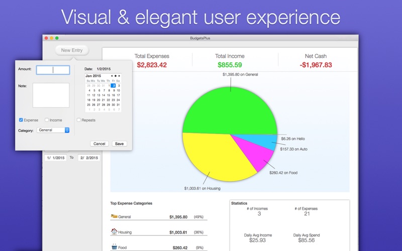
Task: Click the '$157.33 on Auto' chart label
Action: point(294,149)
